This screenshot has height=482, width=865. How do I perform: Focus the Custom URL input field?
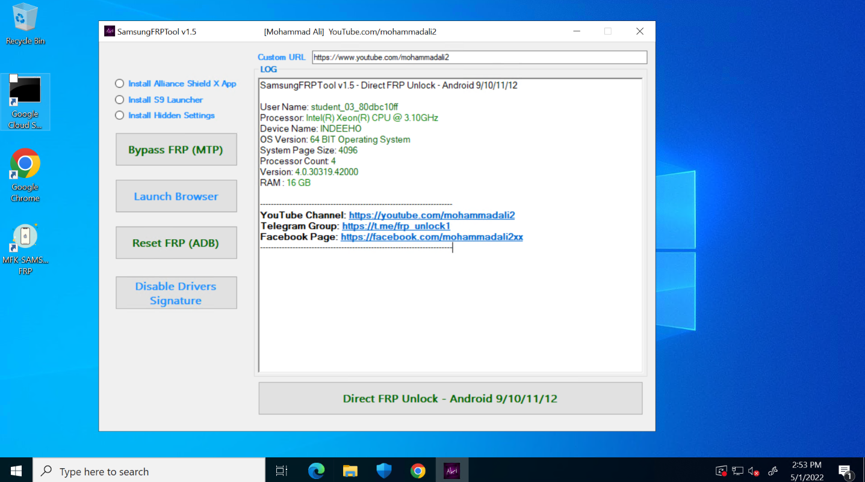click(x=479, y=57)
